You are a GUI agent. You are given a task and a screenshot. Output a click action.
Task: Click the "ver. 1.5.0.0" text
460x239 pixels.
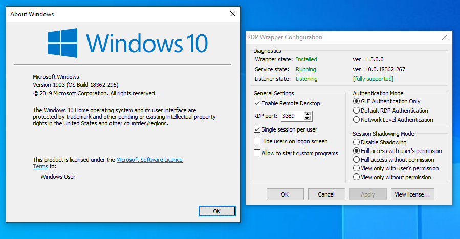tap(368, 59)
